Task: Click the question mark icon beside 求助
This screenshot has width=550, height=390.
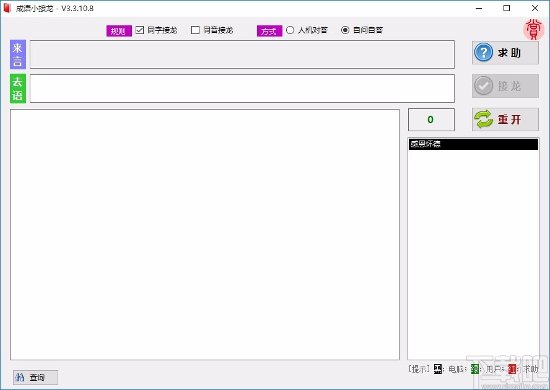Action: click(484, 53)
